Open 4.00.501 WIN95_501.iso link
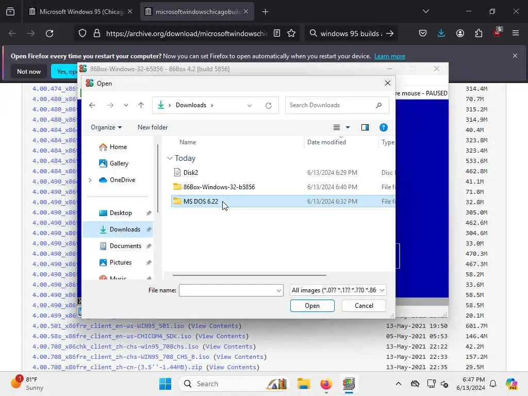Viewport: 528px width, 396px height. pos(108,326)
